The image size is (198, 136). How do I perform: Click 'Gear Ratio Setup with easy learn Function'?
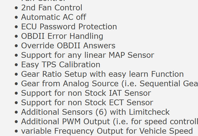click(x=102, y=74)
